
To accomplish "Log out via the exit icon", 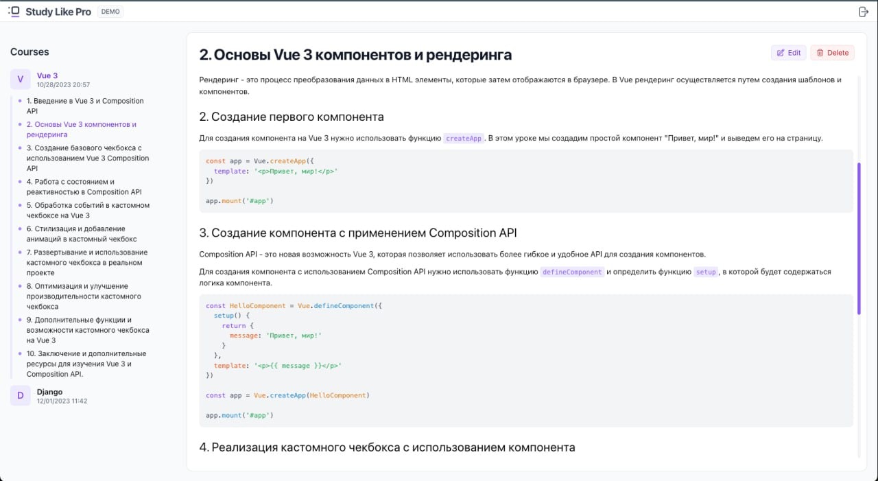I will coord(864,11).
